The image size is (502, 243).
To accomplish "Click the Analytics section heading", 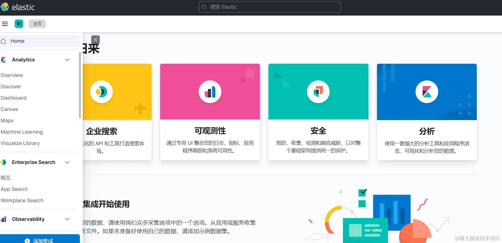I will pyautogui.click(x=23, y=60).
